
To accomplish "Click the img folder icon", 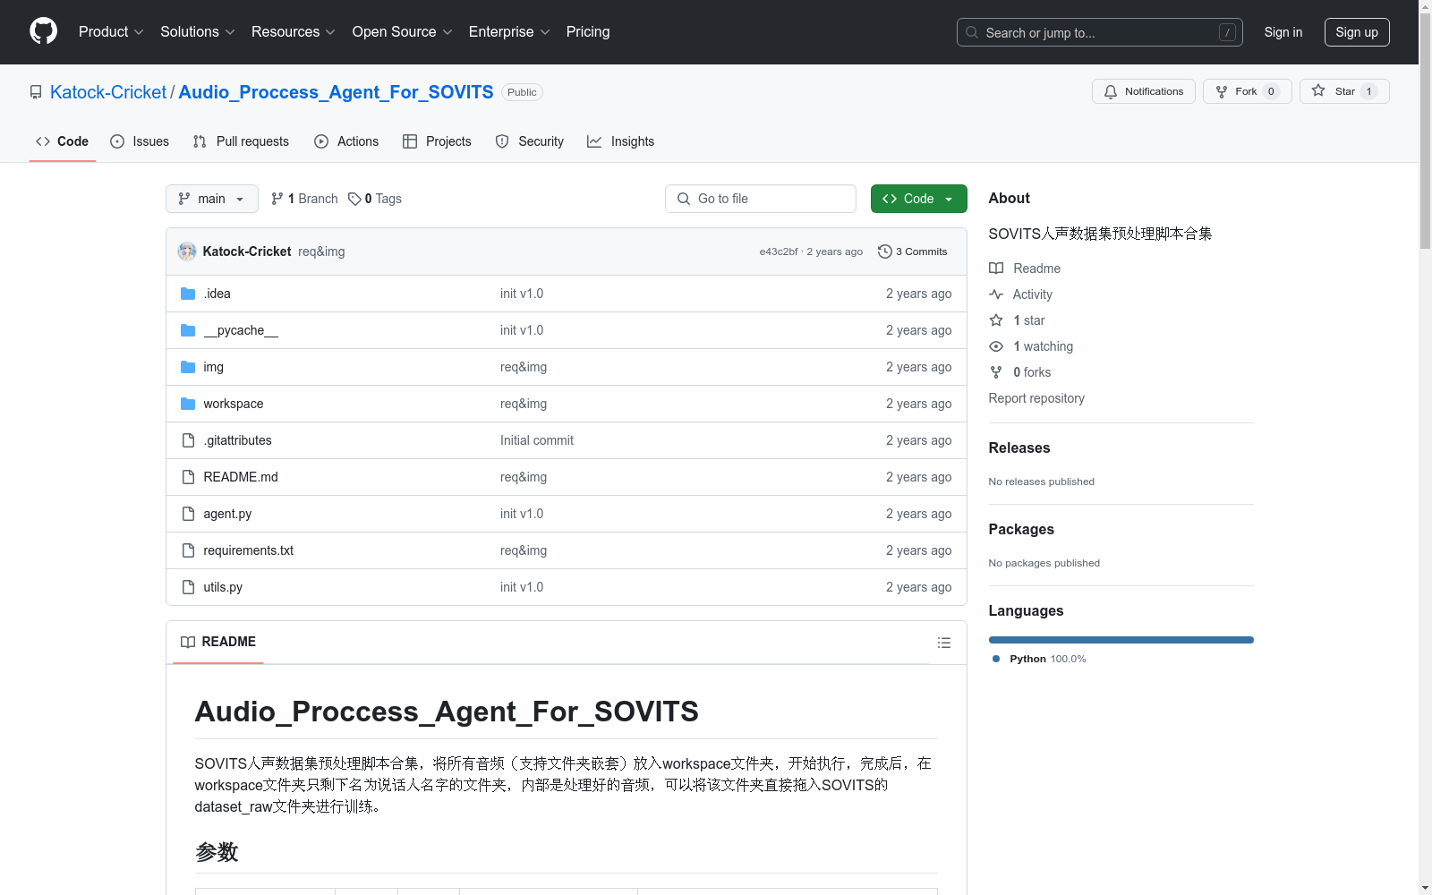I will click(188, 367).
